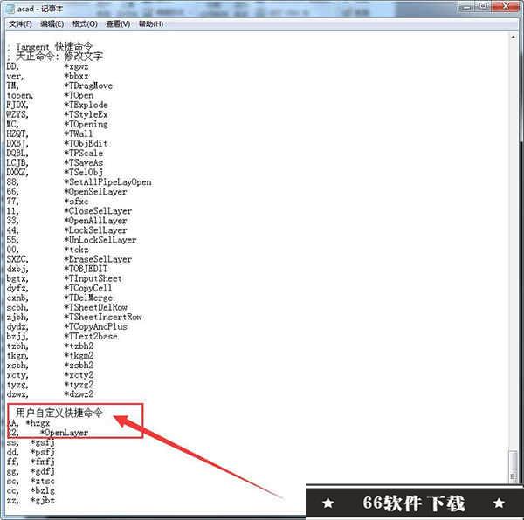The height and width of the screenshot is (520, 524).
Task: Click the text *OpenSelLayer
Action: (x=96, y=192)
